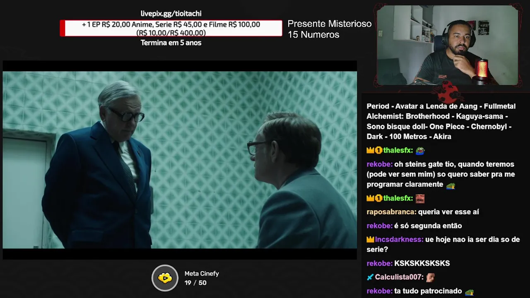Image resolution: width=530 pixels, height=298 pixels.
Task: Click message 'queria ver esse aí'
Action: 448,212
